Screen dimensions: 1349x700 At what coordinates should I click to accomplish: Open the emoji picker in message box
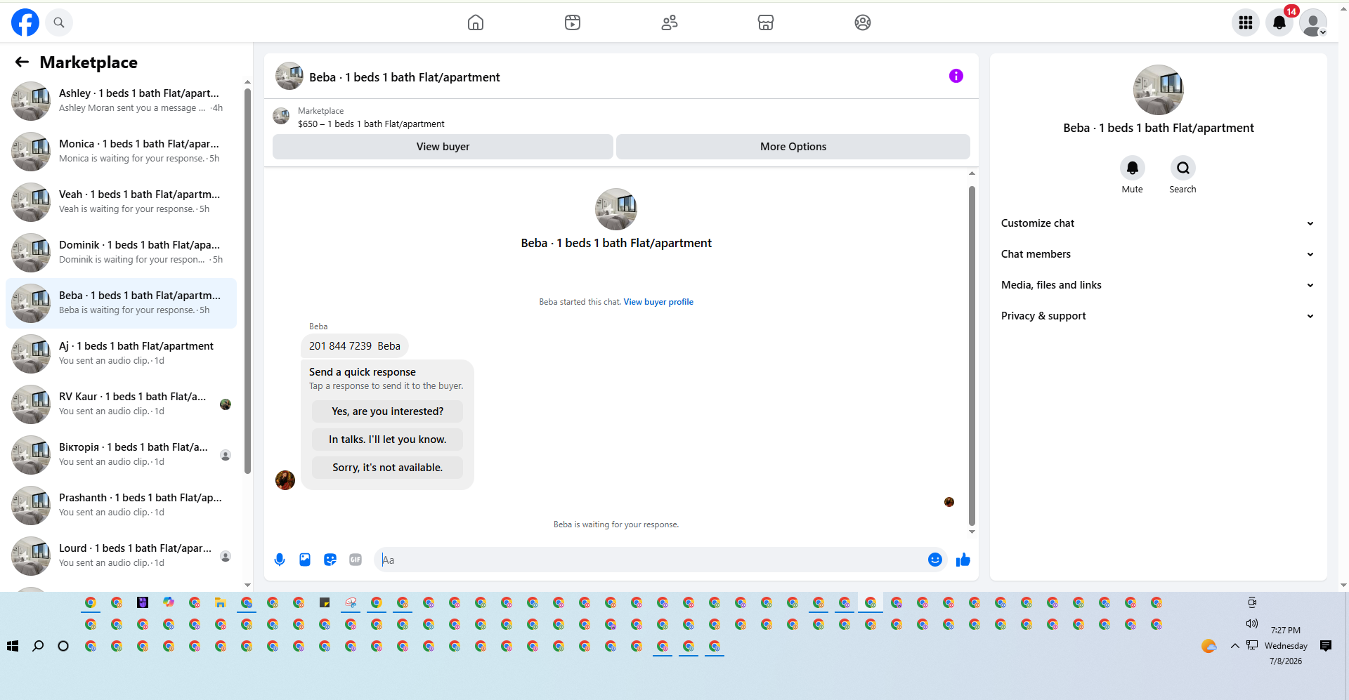[x=934, y=560]
